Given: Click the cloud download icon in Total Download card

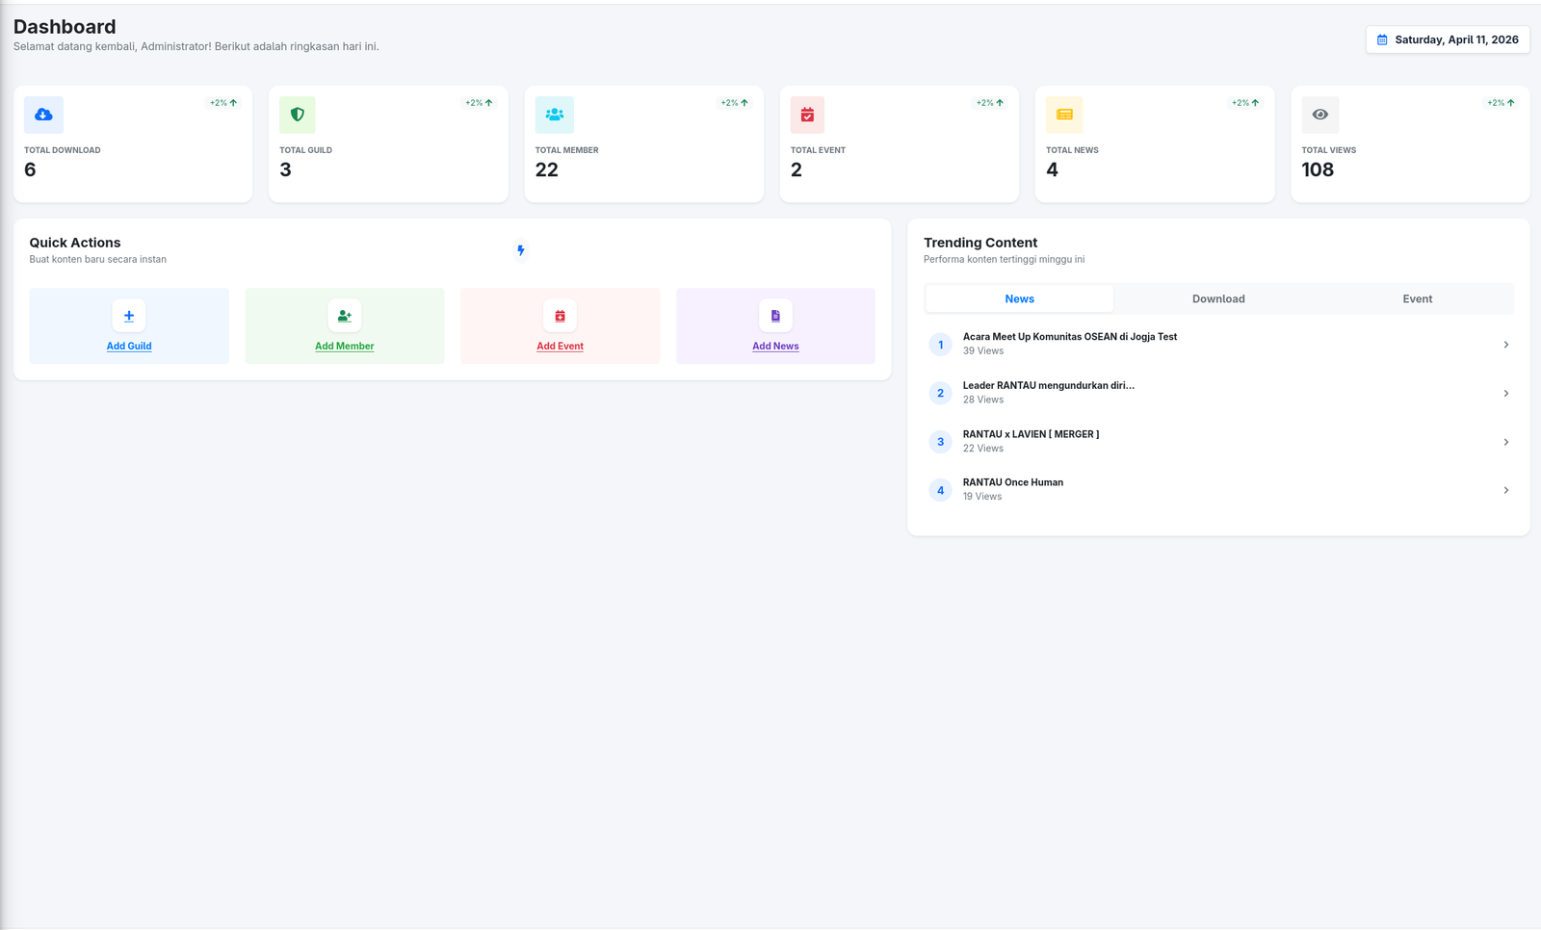Looking at the screenshot, I should tap(43, 115).
